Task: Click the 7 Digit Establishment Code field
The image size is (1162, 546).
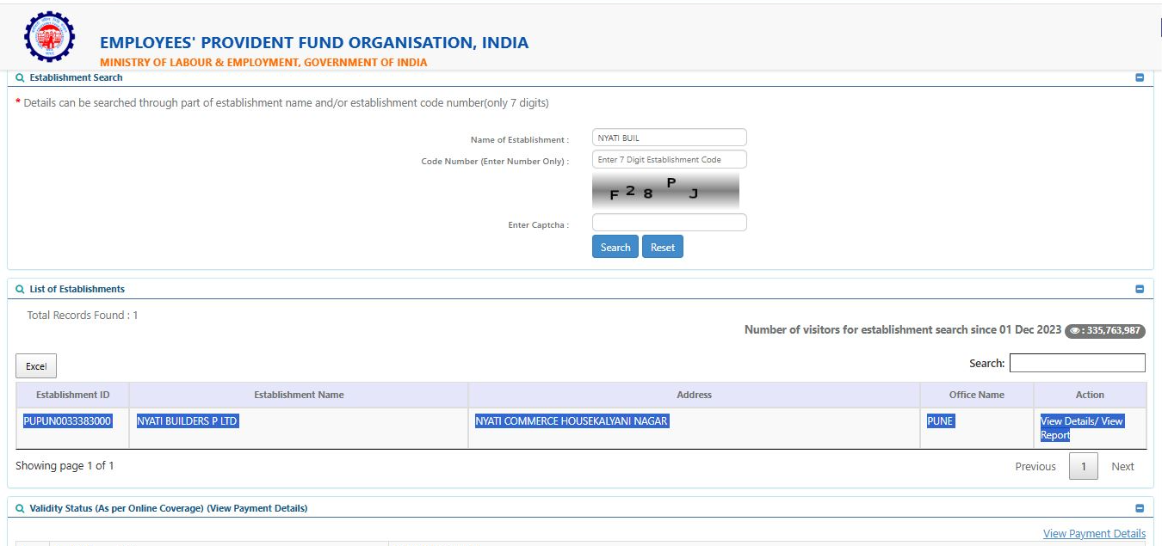Action: (x=669, y=160)
